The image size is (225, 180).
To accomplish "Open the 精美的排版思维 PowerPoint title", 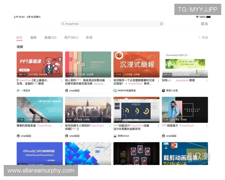I will [34, 126].
